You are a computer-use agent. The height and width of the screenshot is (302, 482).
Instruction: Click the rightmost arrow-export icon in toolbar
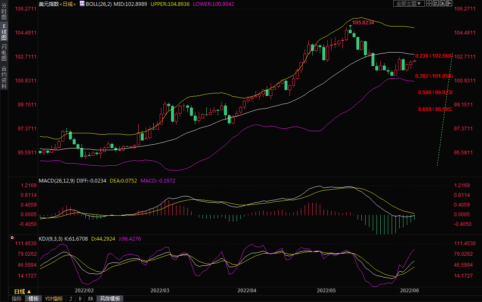click(449, 3)
